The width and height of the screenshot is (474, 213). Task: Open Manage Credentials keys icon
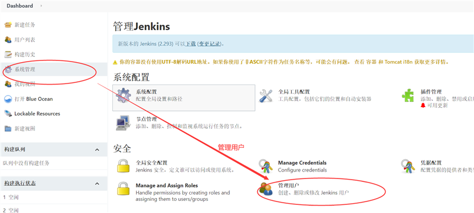(266, 166)
